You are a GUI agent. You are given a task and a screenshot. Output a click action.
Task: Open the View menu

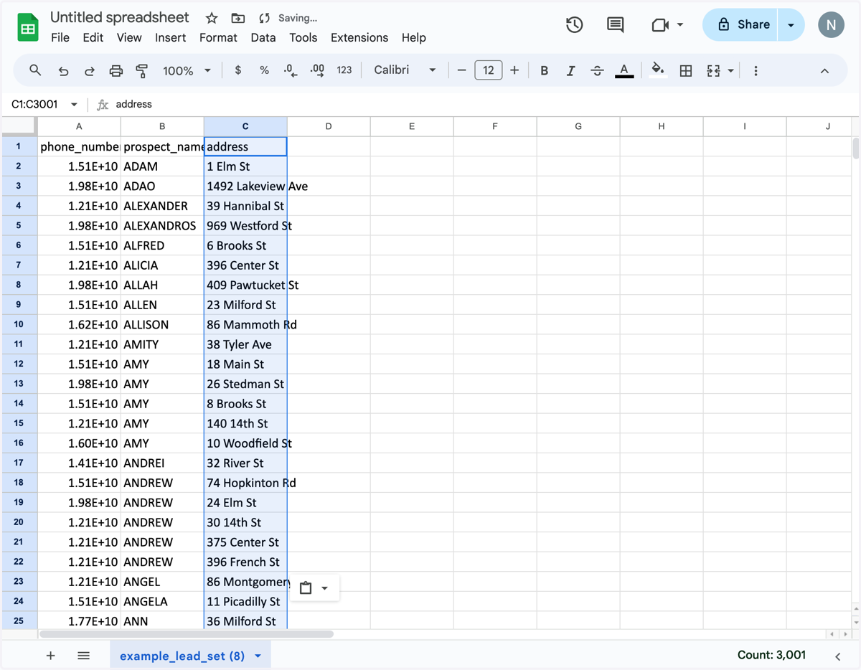129,37
